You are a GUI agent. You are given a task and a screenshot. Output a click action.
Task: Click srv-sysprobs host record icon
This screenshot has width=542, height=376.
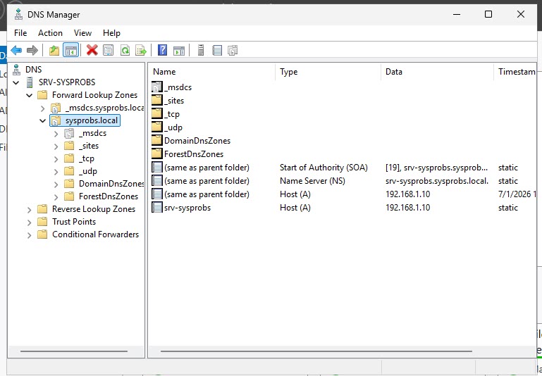(157, 208)
